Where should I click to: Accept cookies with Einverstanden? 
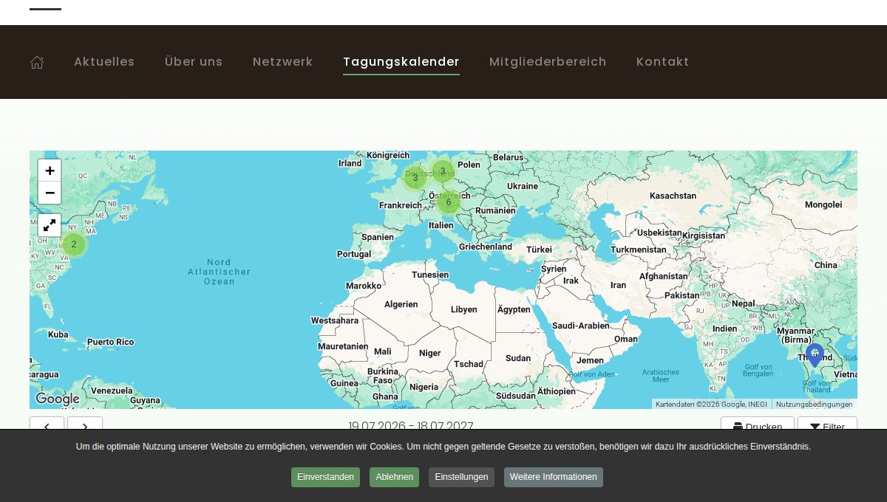[x=325, y=477]
